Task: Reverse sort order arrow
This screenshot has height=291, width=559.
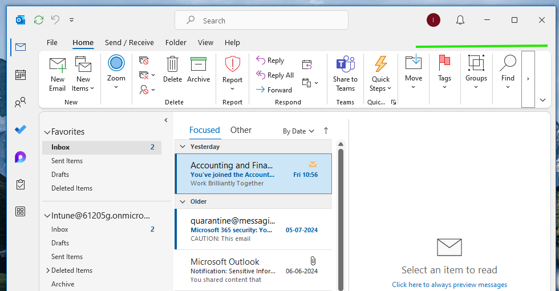Action: click(x=326, y=131)
